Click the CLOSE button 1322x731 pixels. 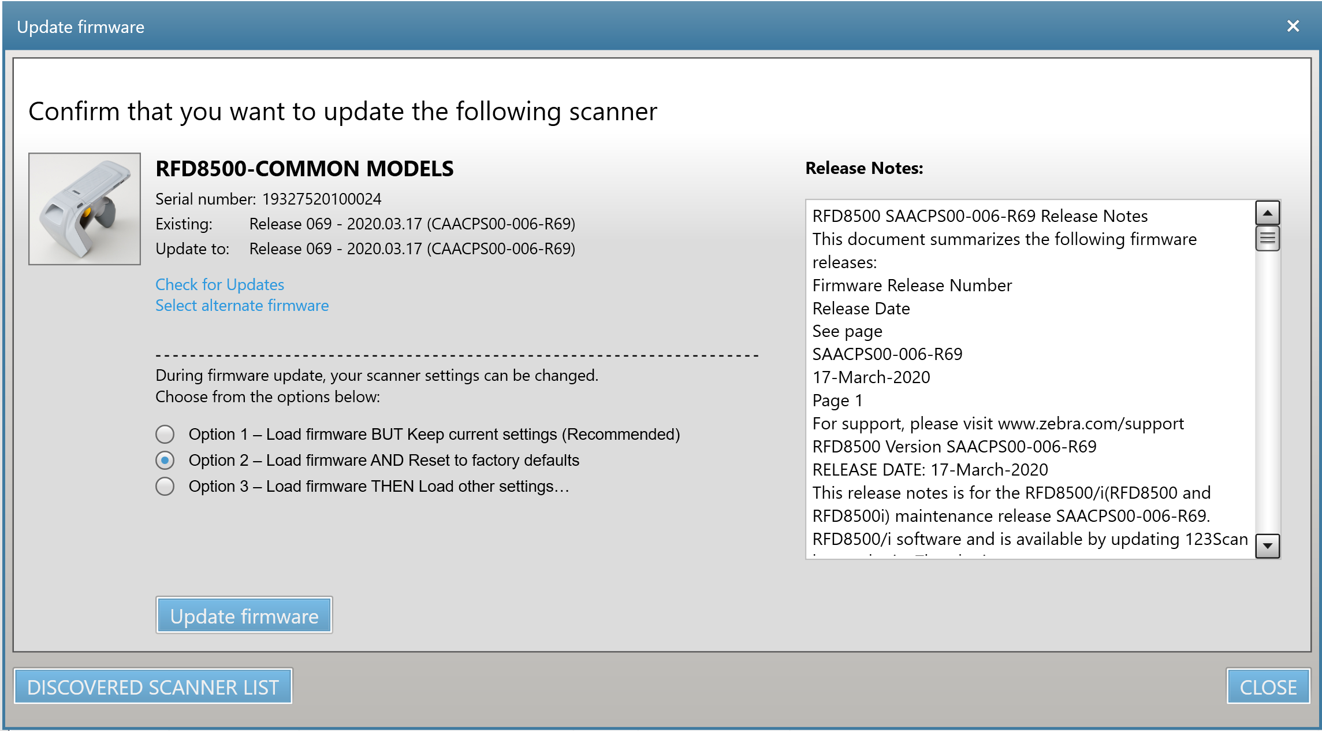[x=1268, y=687]
